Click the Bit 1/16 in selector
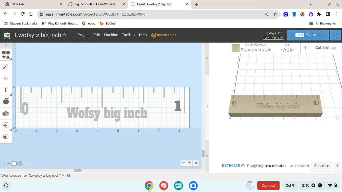This screenshot has height=192, width=342. (x=287, y=48)
